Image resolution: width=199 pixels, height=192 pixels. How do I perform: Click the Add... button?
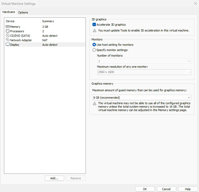[54, 178]
